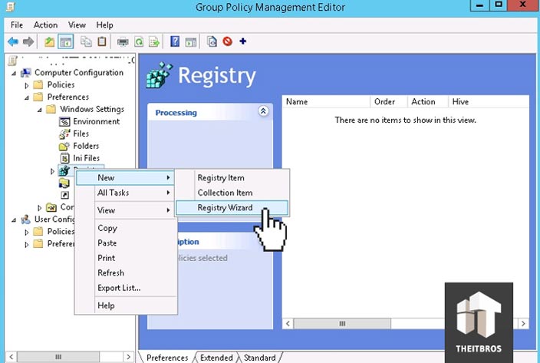Expand Policies under User Configuration

[x=27, y=232]
